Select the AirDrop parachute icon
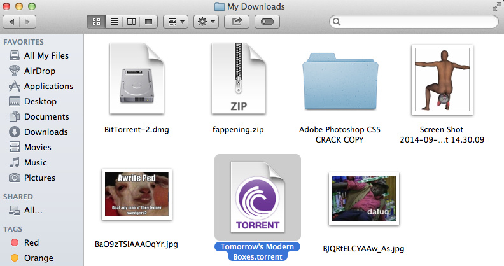 (15, 71)
